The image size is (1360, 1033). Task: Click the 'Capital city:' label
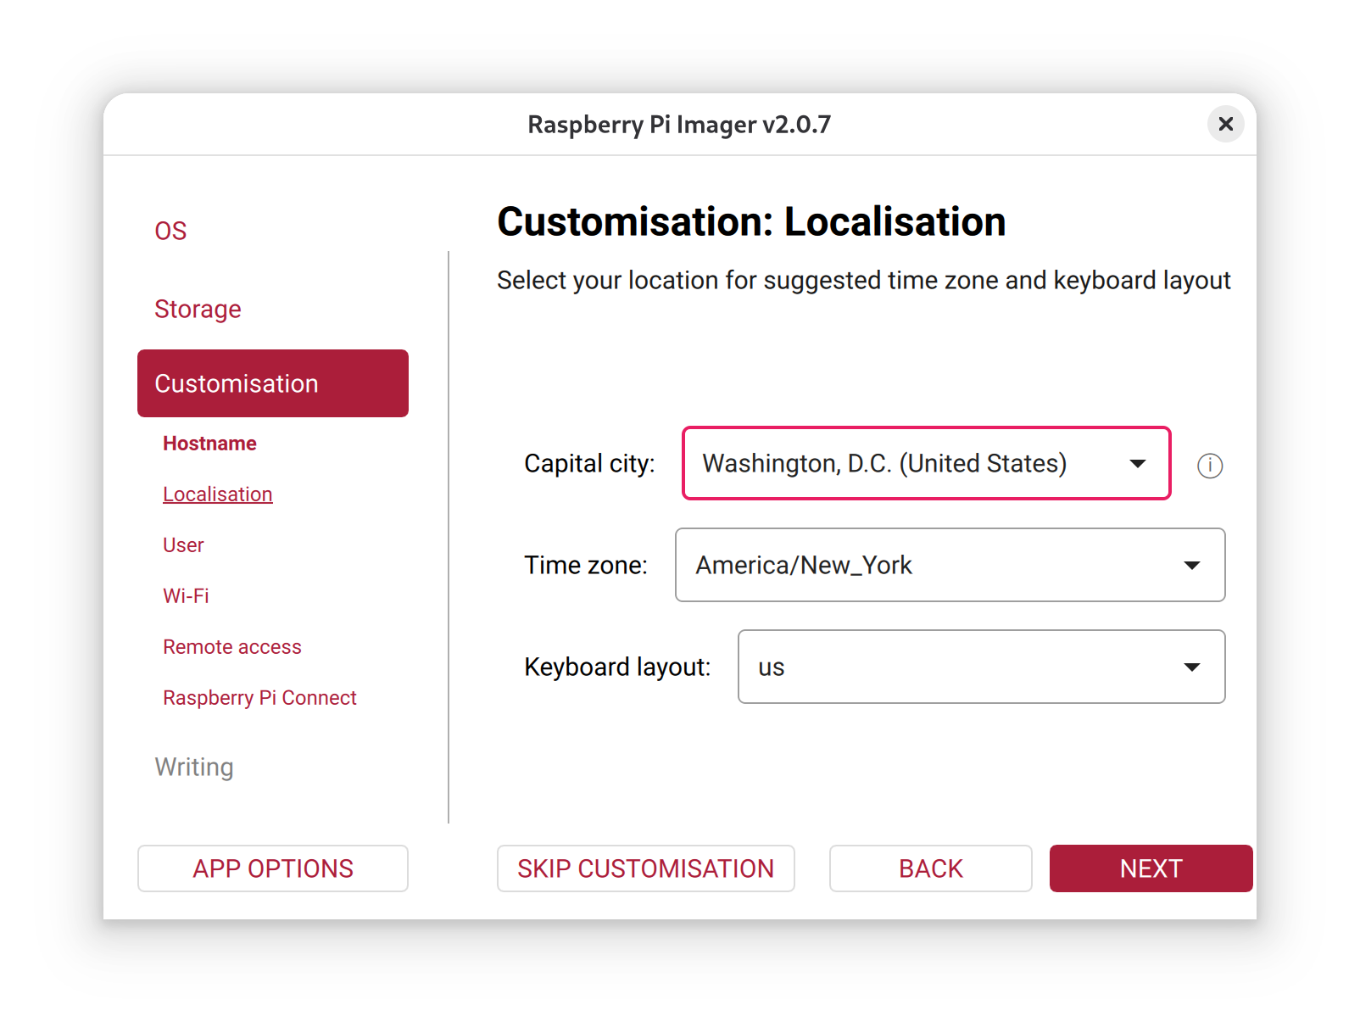pos(589,463)
